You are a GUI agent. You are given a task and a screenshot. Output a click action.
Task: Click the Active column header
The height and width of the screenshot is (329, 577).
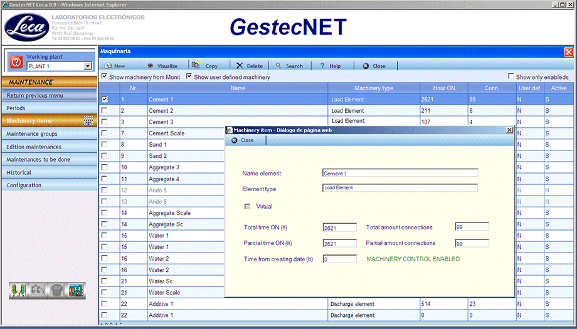coord(559,88)
